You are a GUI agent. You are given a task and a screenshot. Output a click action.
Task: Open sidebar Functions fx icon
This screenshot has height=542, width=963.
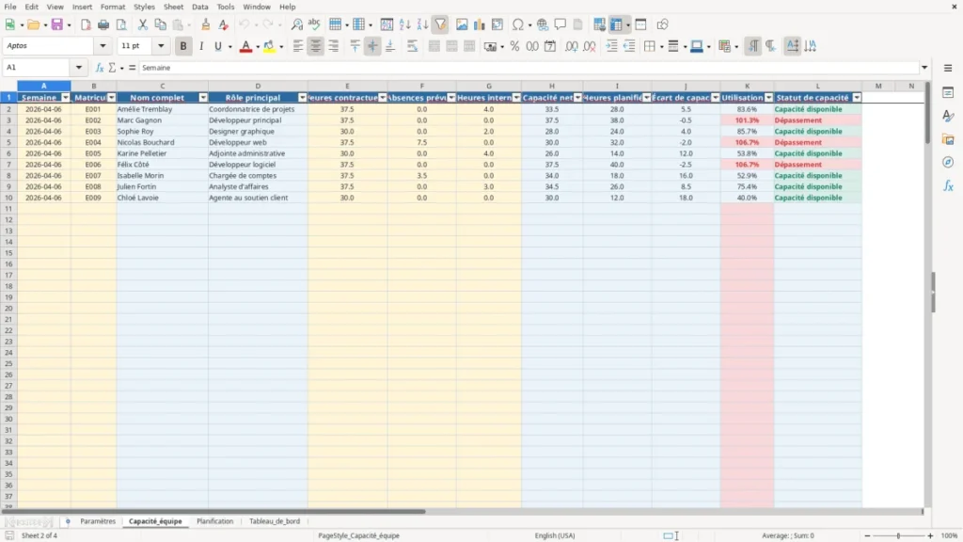pyautogui.click(x=948, y=185)
